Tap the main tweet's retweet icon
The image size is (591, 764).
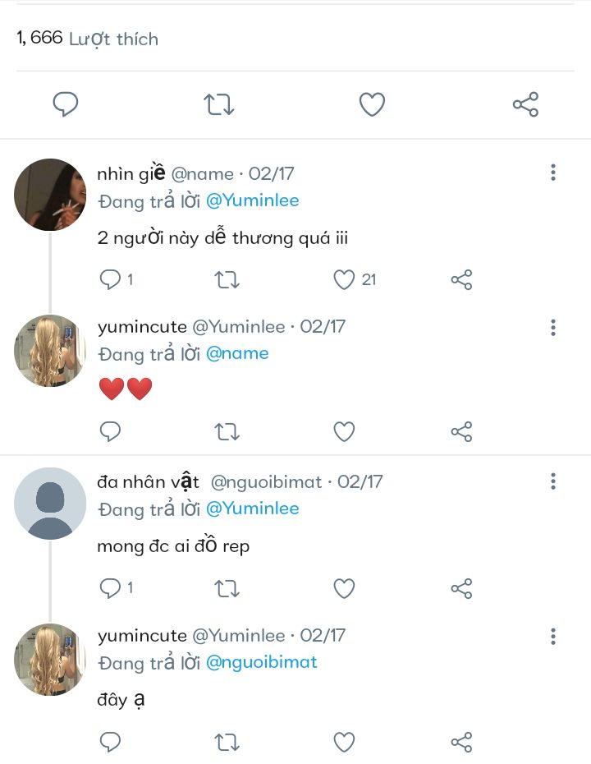(x=218, y=104)
